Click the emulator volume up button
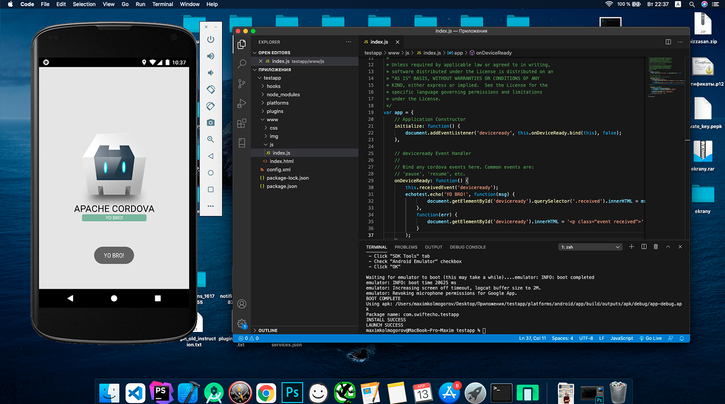 (x=211, y=56)
